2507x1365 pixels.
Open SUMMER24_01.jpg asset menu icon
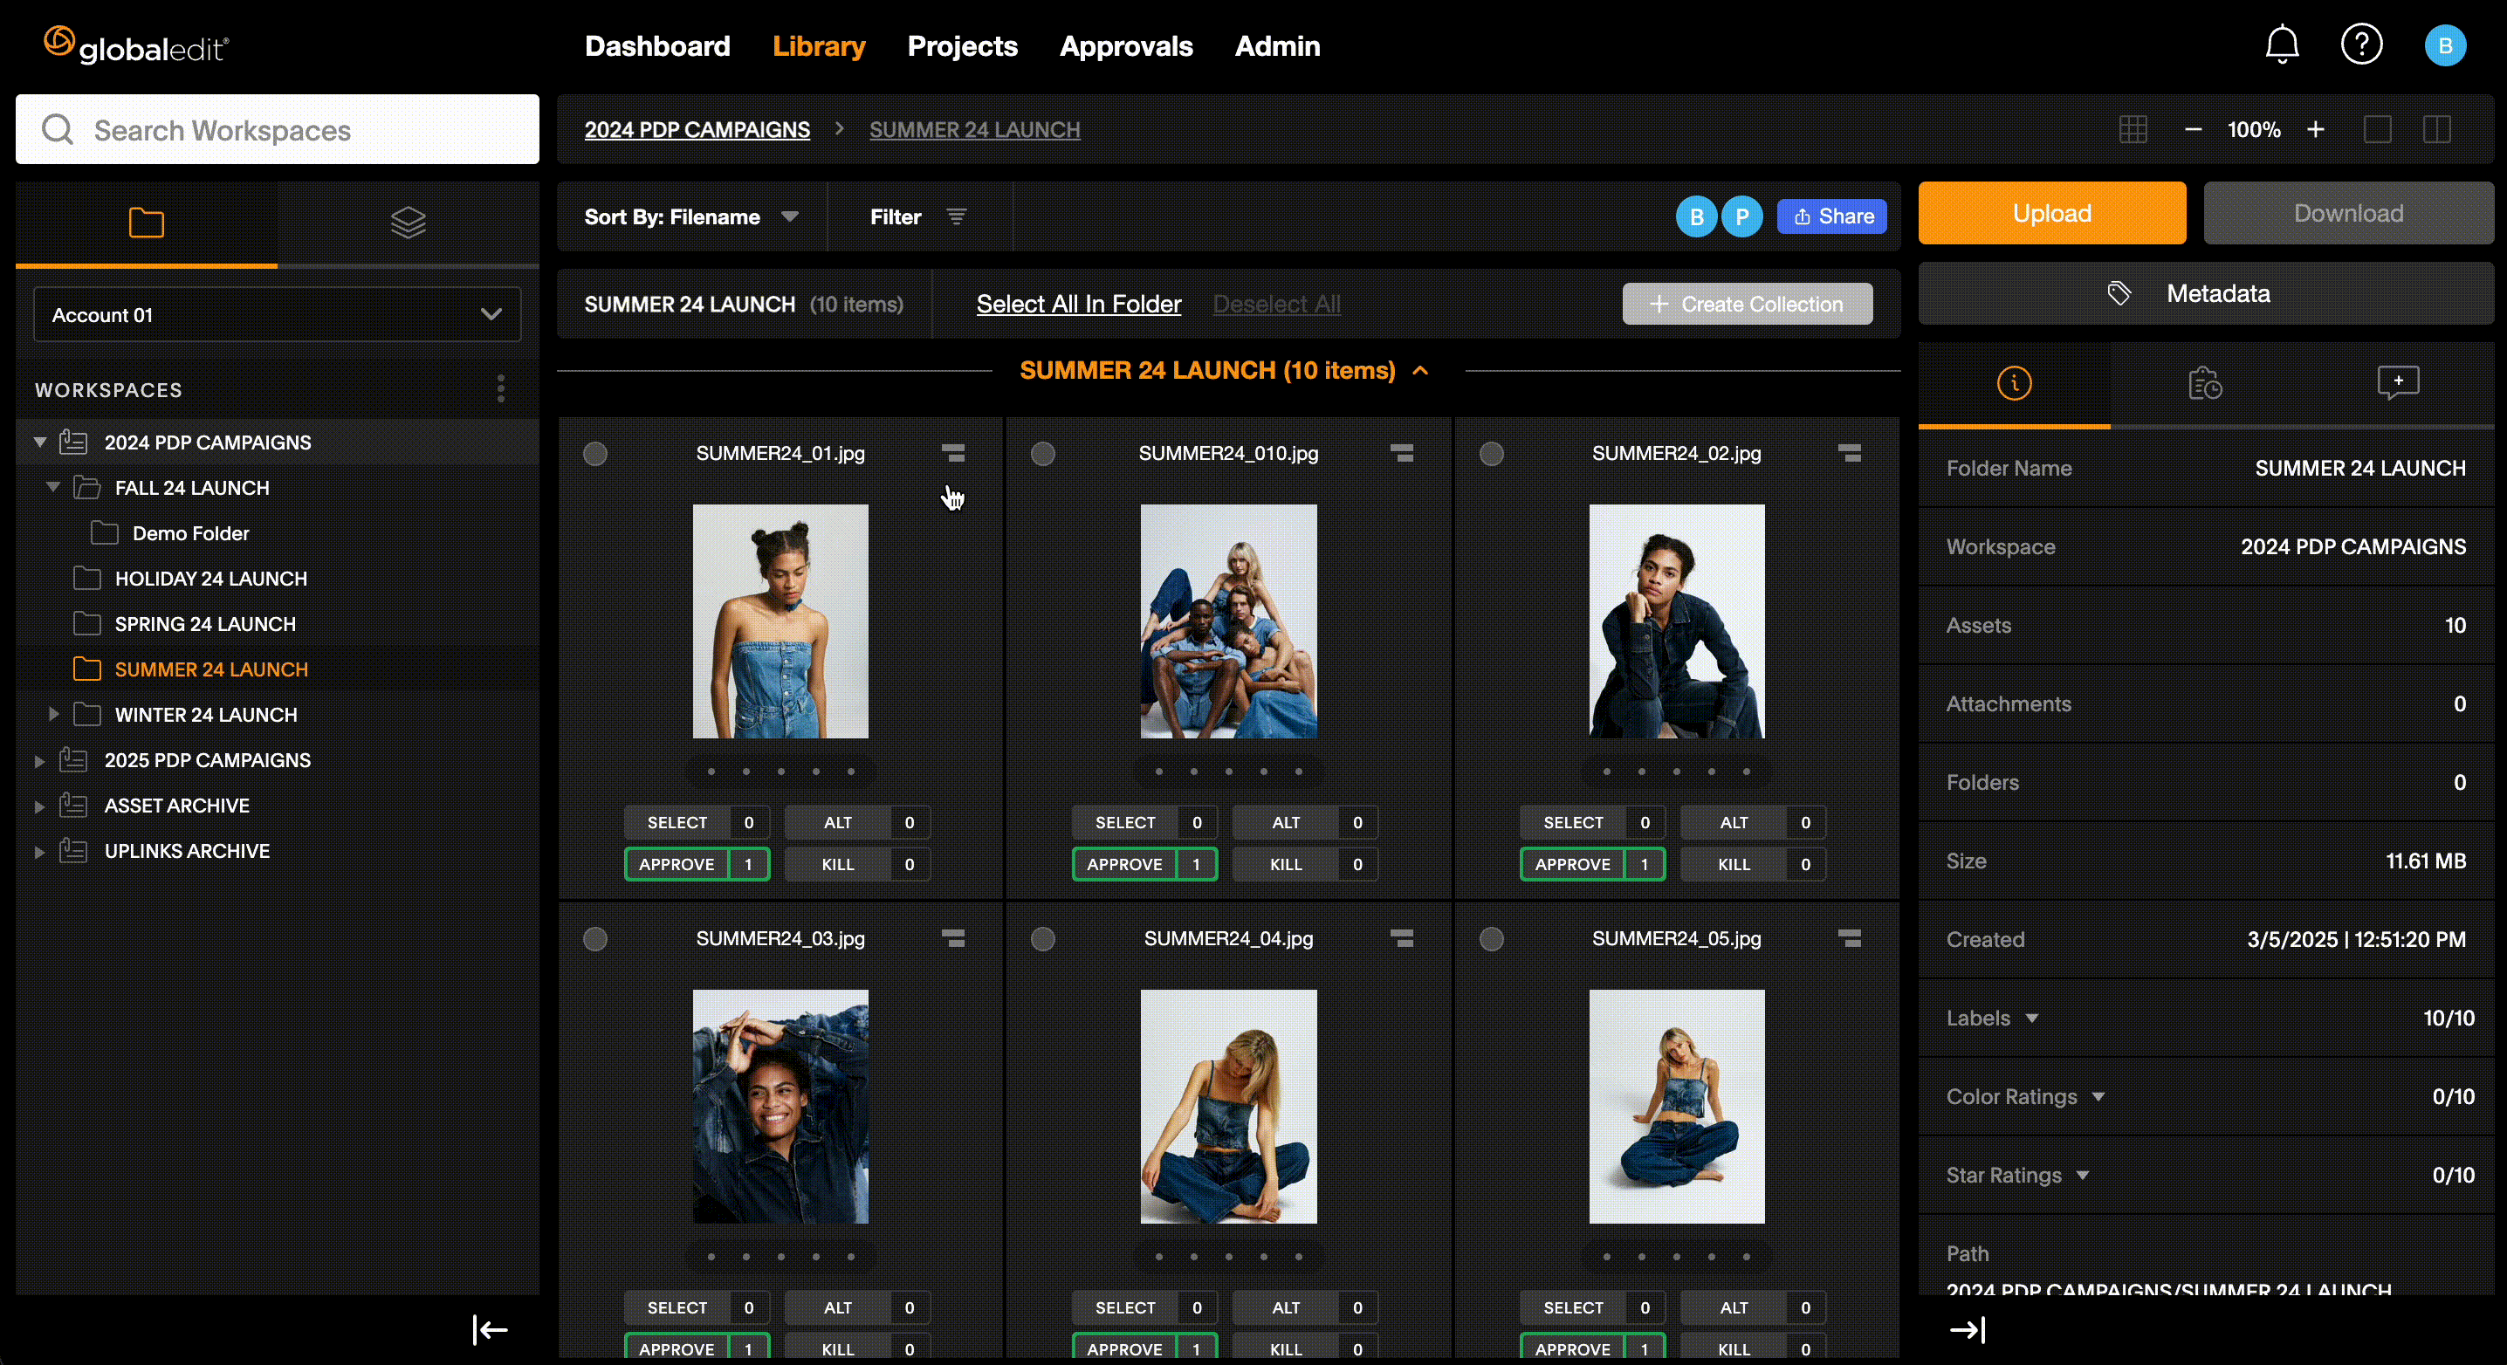click(x=952, y=453)
